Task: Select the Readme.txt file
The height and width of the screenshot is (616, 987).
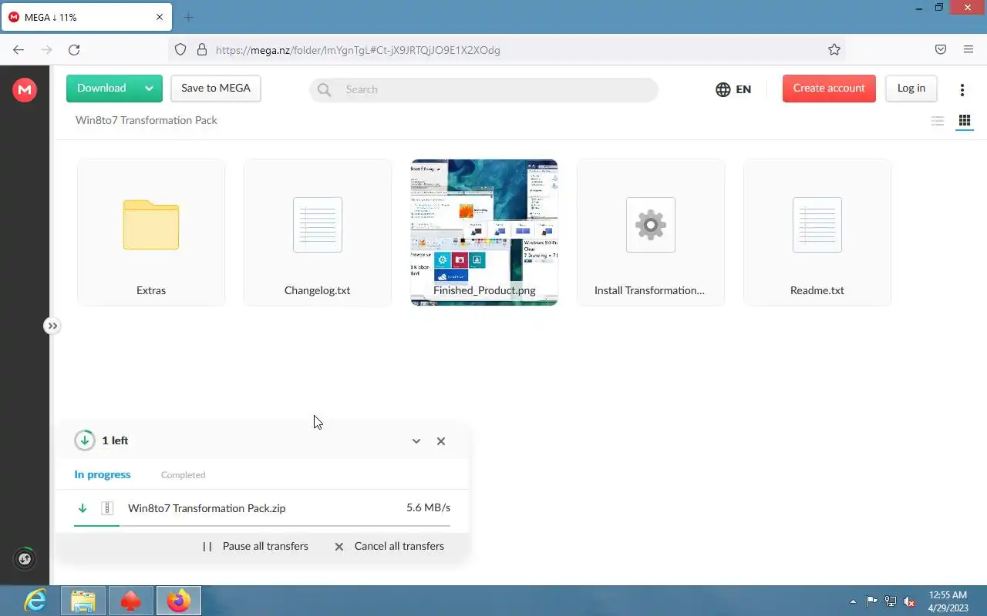Action: (817, 233)
